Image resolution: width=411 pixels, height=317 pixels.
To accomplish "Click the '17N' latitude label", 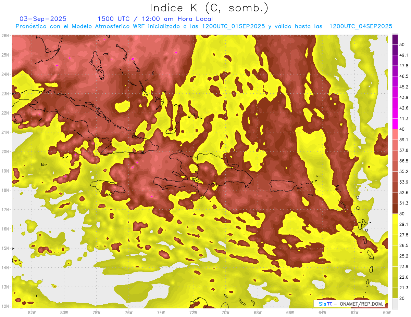I will coord(5,210).
